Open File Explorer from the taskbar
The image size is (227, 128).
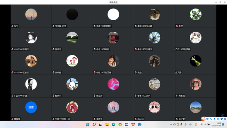[x=107, y=124]
